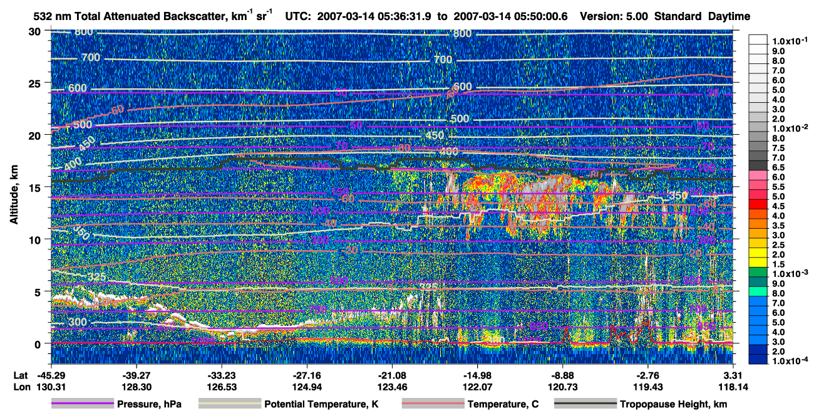Click altitude axis tick label "25"

tap(36, 83)
